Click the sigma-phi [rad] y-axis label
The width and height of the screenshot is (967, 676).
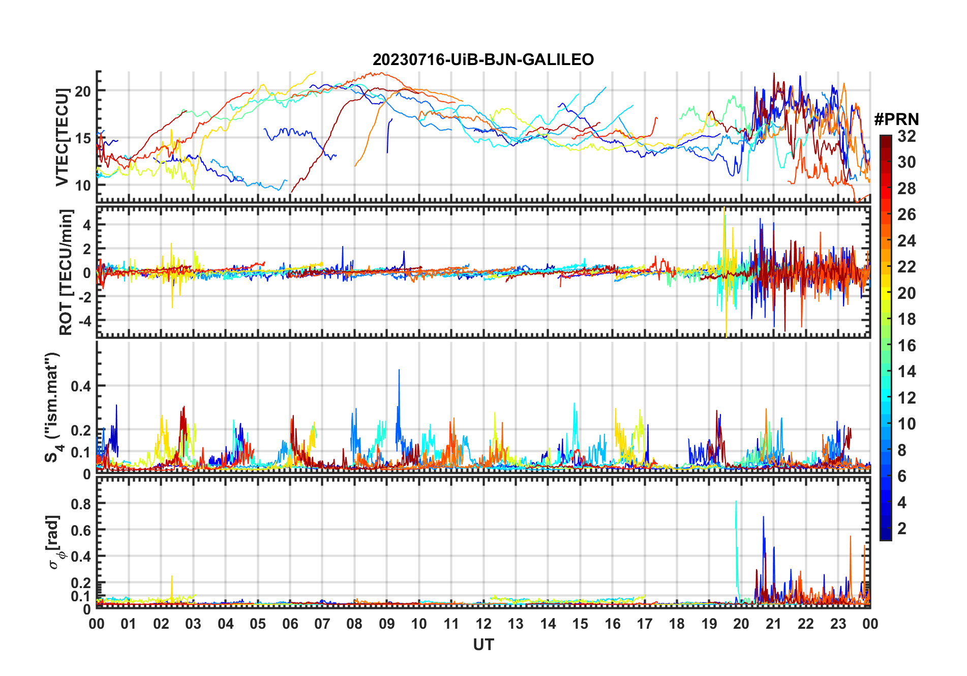coord(56,542)
